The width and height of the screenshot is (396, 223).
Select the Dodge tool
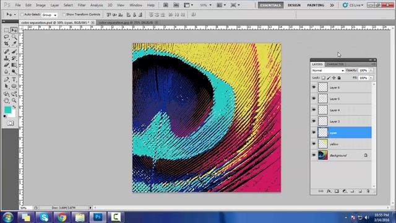point(14,72)
